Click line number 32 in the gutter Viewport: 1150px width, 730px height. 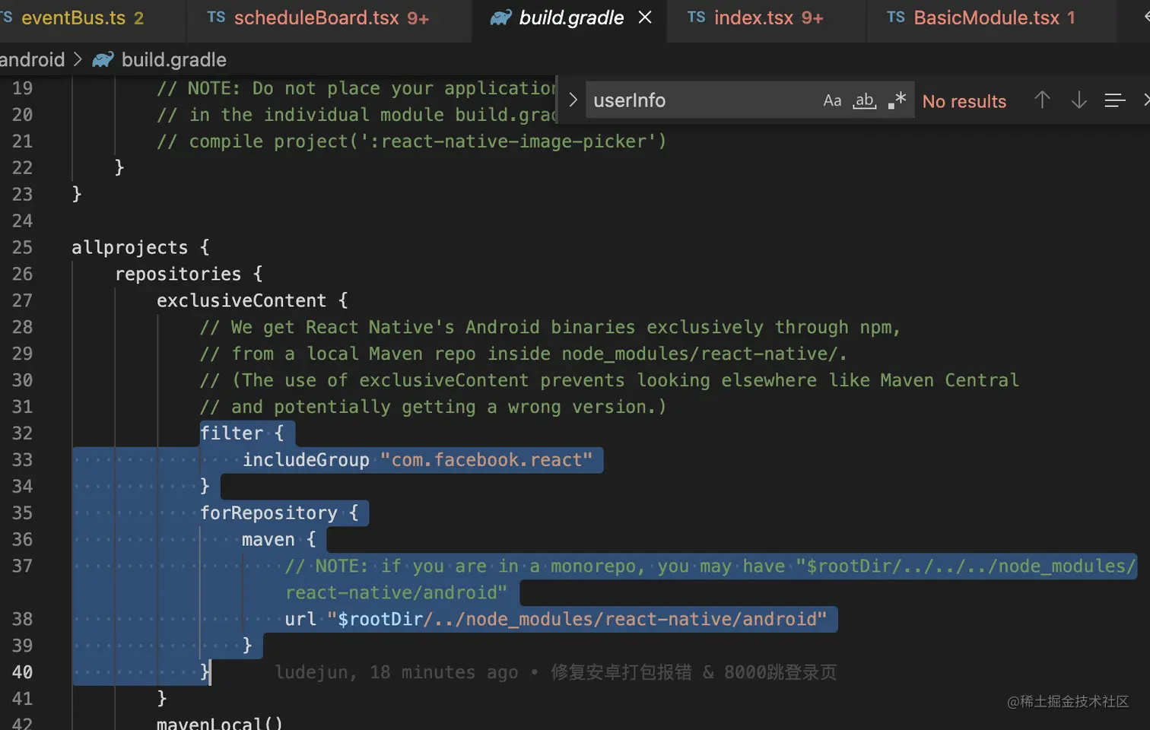22,433
